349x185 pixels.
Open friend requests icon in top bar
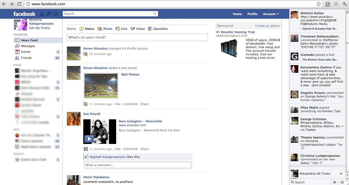coord(42,14)
